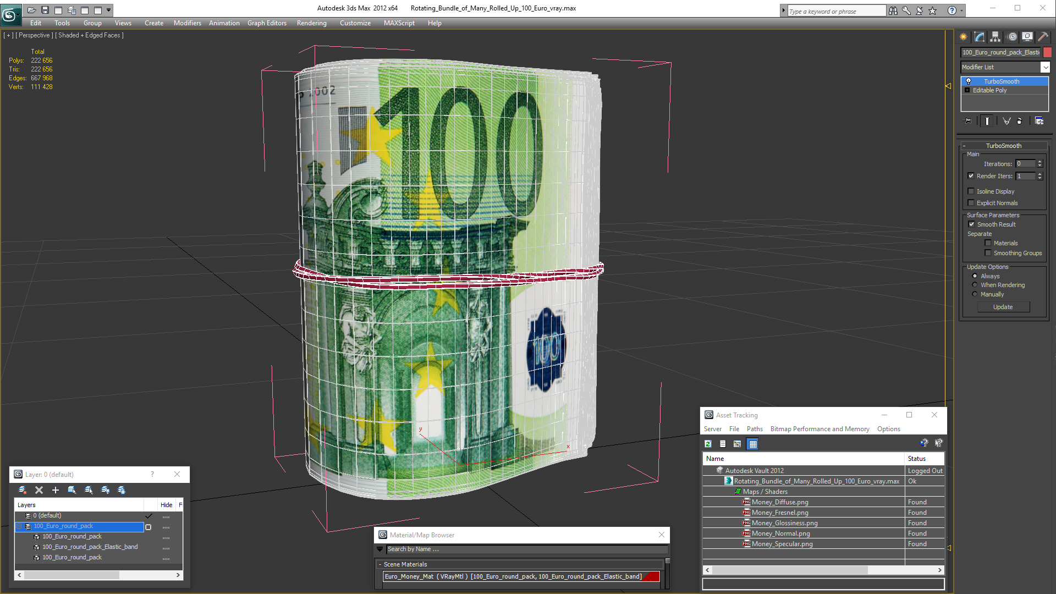The width and height of the screenshot is (1056, 594).
Task: Select When Rendering update option
Action: click(975, 285)
